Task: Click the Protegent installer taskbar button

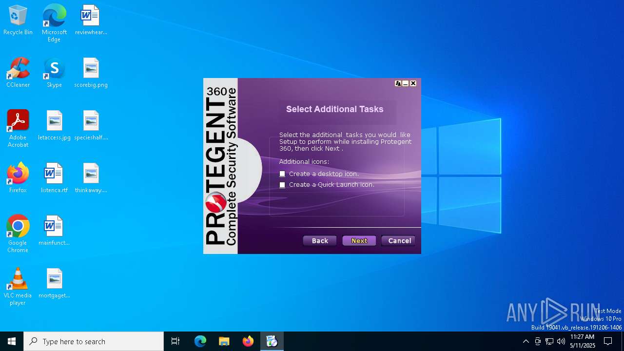Action: point(272,341)
